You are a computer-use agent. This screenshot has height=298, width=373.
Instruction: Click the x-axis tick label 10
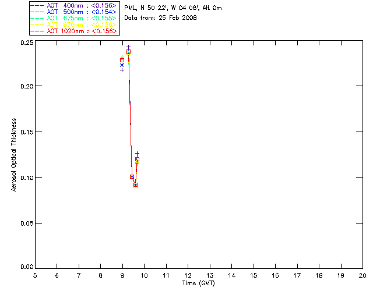tap(144, 275)
